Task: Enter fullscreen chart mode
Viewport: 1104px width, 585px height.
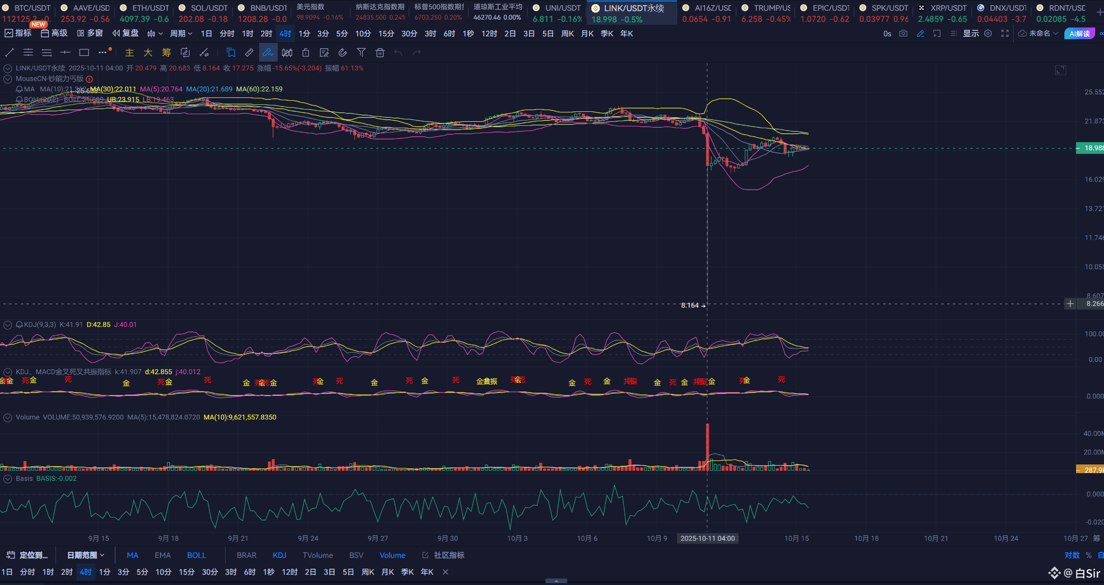Action: (1005, 34)
